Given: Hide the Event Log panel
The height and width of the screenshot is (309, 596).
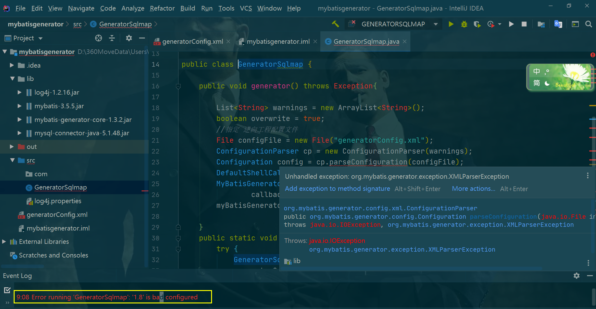Looking at the screenshot, I should (x=590, y=275).
